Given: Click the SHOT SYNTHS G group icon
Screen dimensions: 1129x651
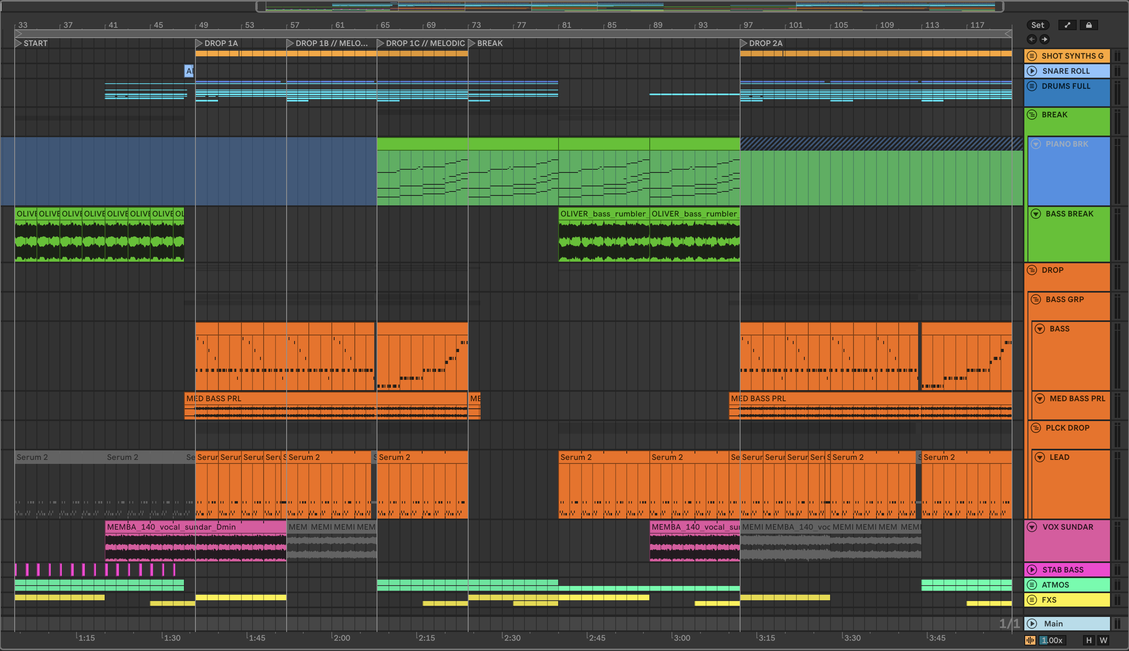Looking at the screenshot, I should point(1032,56).
